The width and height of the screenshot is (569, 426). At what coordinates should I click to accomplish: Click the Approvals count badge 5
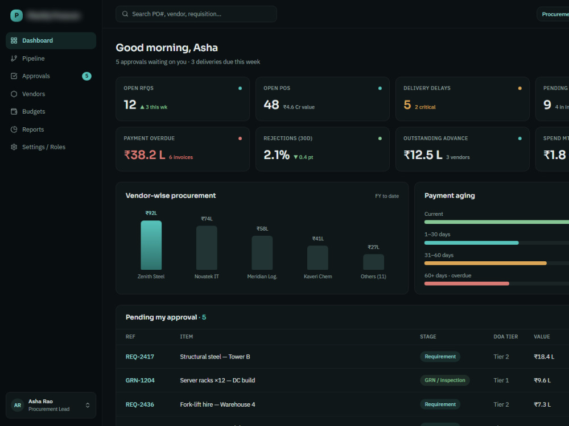click(86, 76)
